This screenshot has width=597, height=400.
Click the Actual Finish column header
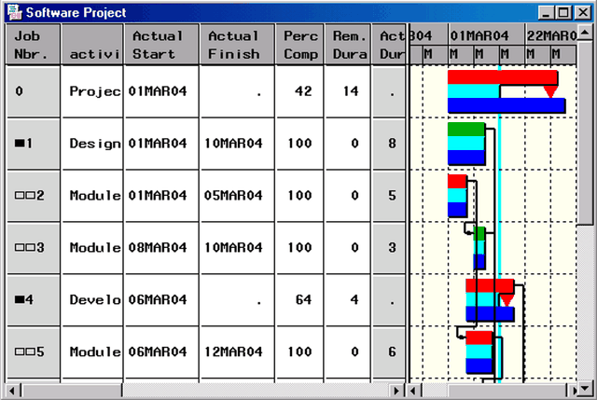(237, 45)
